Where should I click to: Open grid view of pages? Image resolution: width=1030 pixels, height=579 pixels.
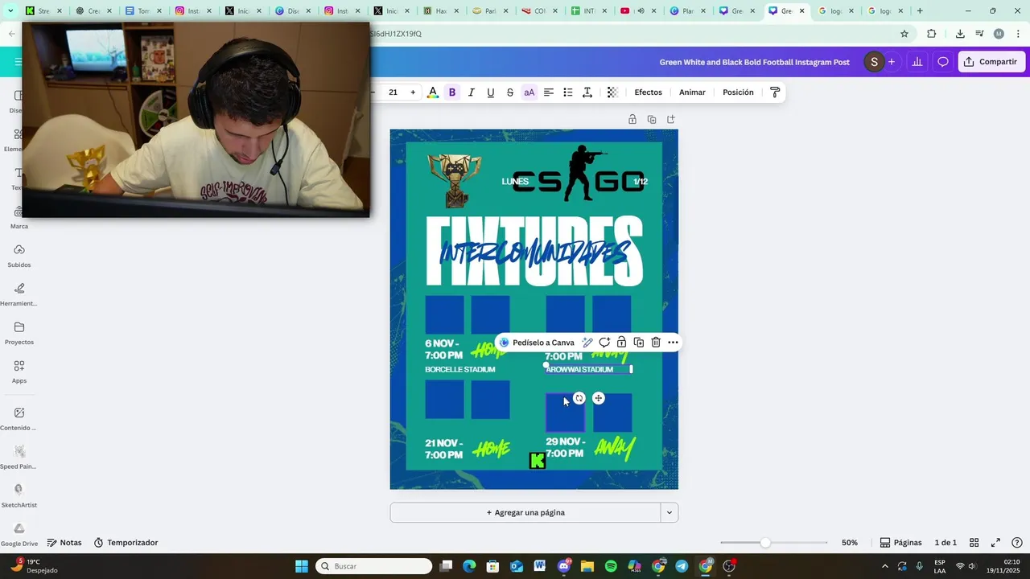974,543
